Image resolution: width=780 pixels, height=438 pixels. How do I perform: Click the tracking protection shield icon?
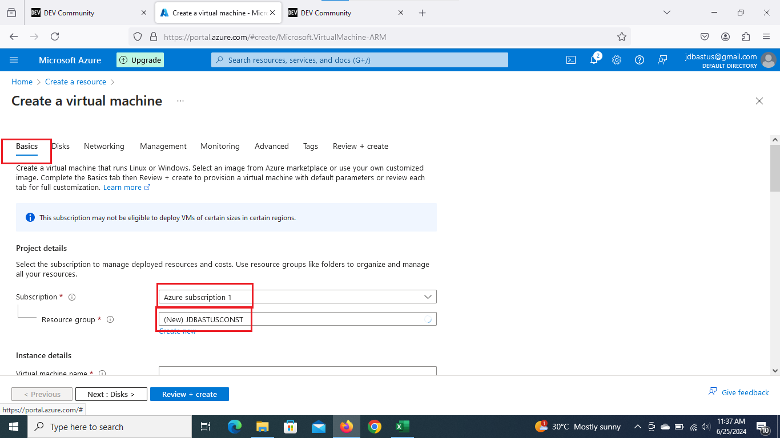pyautogui.click(x=138, y=36)
